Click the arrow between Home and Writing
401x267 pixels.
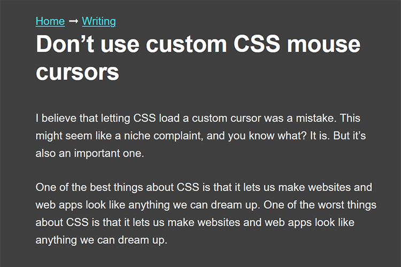coord(73,21)
